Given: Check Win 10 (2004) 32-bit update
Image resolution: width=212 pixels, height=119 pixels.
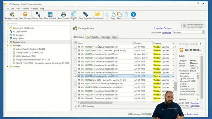Looking at the screenshot, I should click(x=76, y=91).
